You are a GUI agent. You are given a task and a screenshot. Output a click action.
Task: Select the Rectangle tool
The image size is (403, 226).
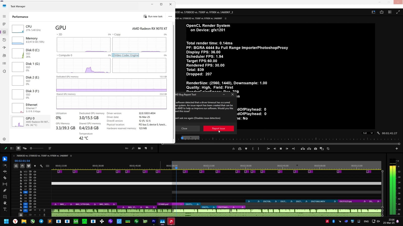click(x=5, y=197)
